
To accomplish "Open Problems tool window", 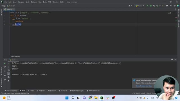I will (41, 91).
